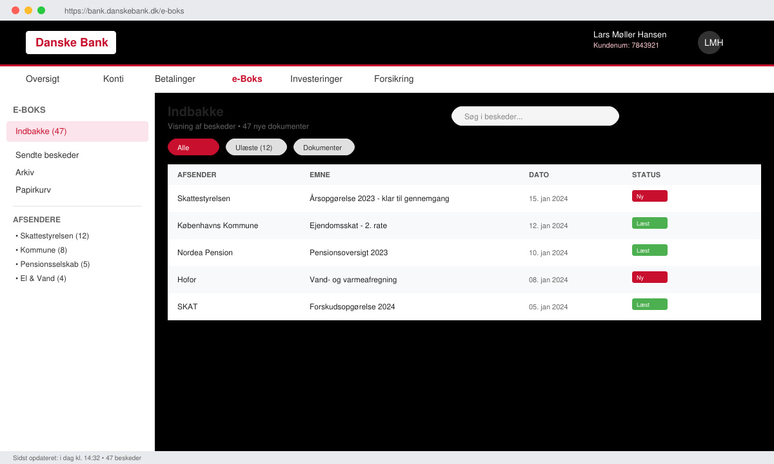The image size is (774, 464).
Task: Go to the Betalinger tab
Action: pyautogui.click(x=175, y=79)
